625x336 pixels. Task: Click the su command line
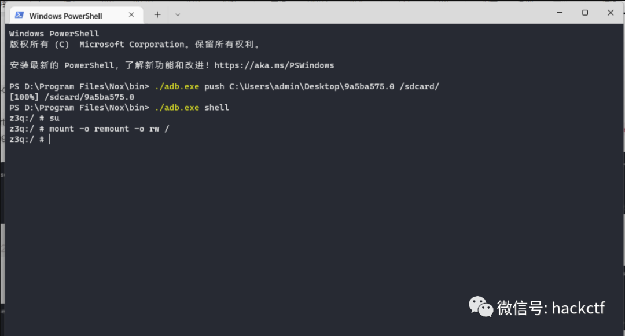pyautogui.click(x=54, y=118)
